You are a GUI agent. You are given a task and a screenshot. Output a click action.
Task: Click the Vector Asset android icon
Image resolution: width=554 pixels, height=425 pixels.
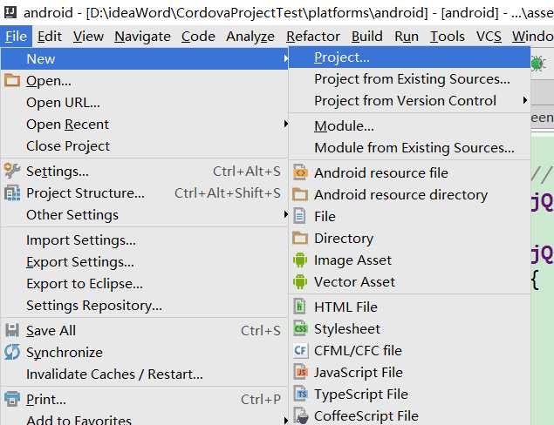click(x=300, y=282)
